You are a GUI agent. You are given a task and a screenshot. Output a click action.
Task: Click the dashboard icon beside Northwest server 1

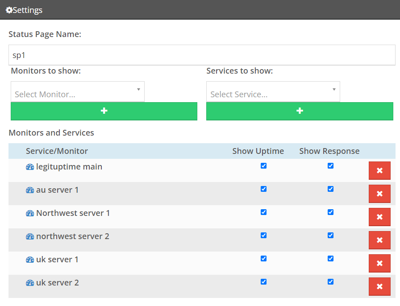30,213
